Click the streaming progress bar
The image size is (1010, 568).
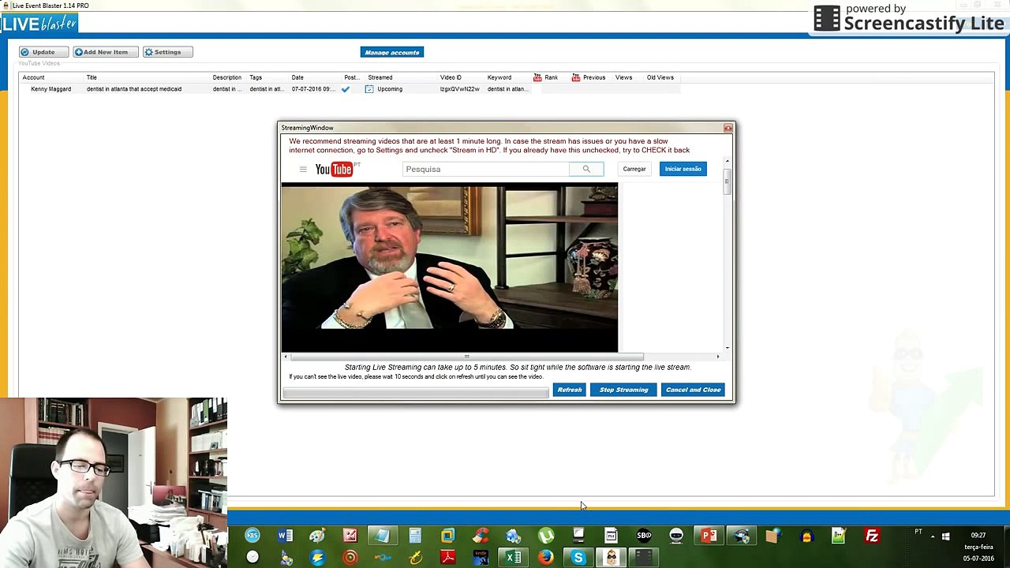click(416, 392)
